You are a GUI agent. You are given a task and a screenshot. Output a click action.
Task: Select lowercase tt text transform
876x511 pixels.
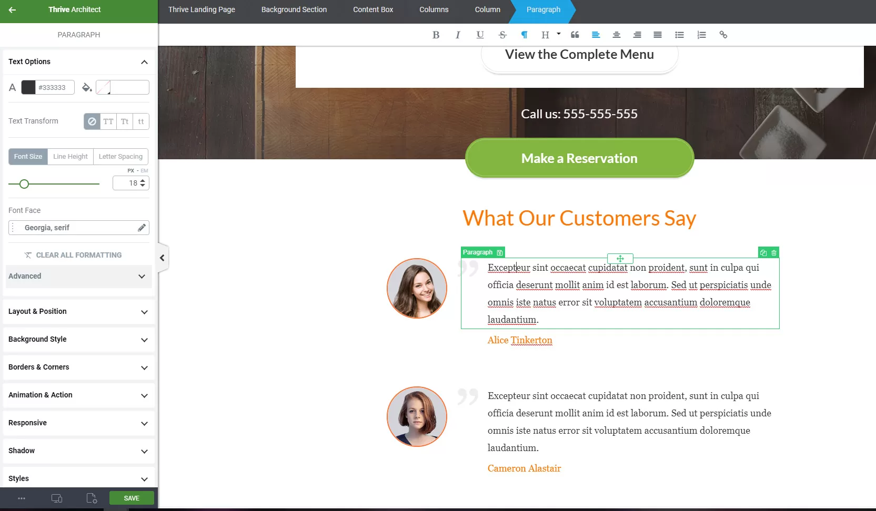(x=141, y=121)
